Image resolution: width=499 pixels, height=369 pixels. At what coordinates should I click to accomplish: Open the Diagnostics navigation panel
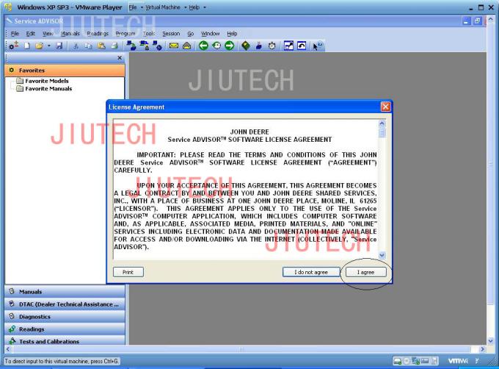[65, 317]
